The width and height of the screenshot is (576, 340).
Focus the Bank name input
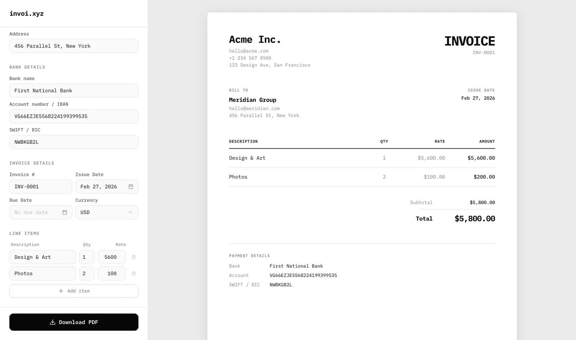[x=74, y=91]
